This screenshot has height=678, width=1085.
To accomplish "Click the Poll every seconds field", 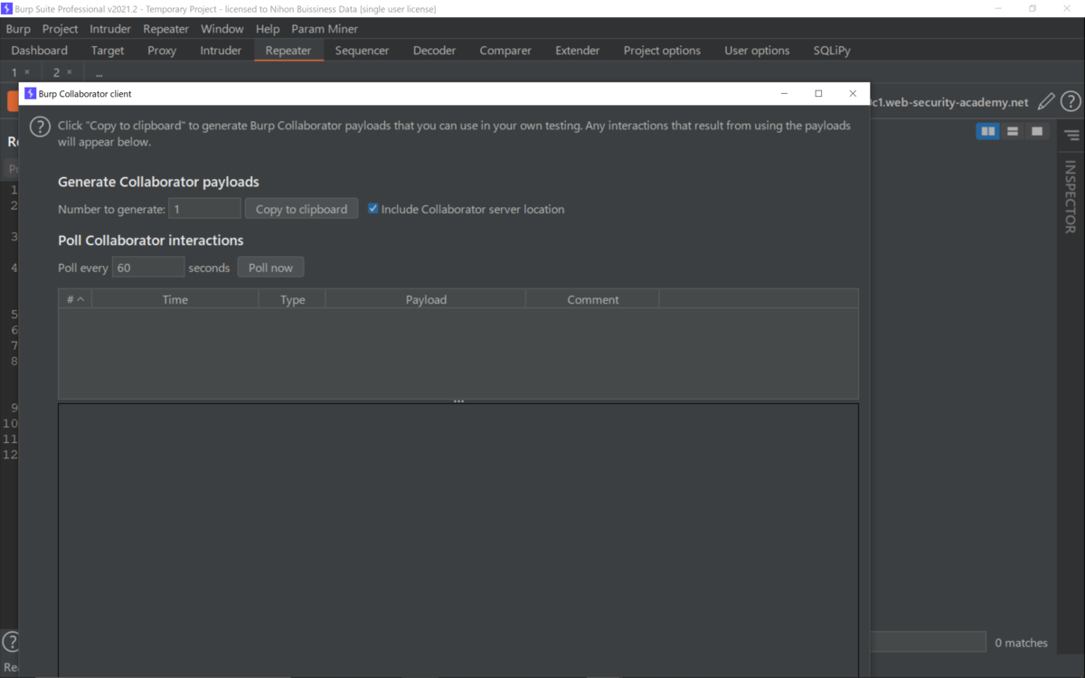I will (148, 268).
